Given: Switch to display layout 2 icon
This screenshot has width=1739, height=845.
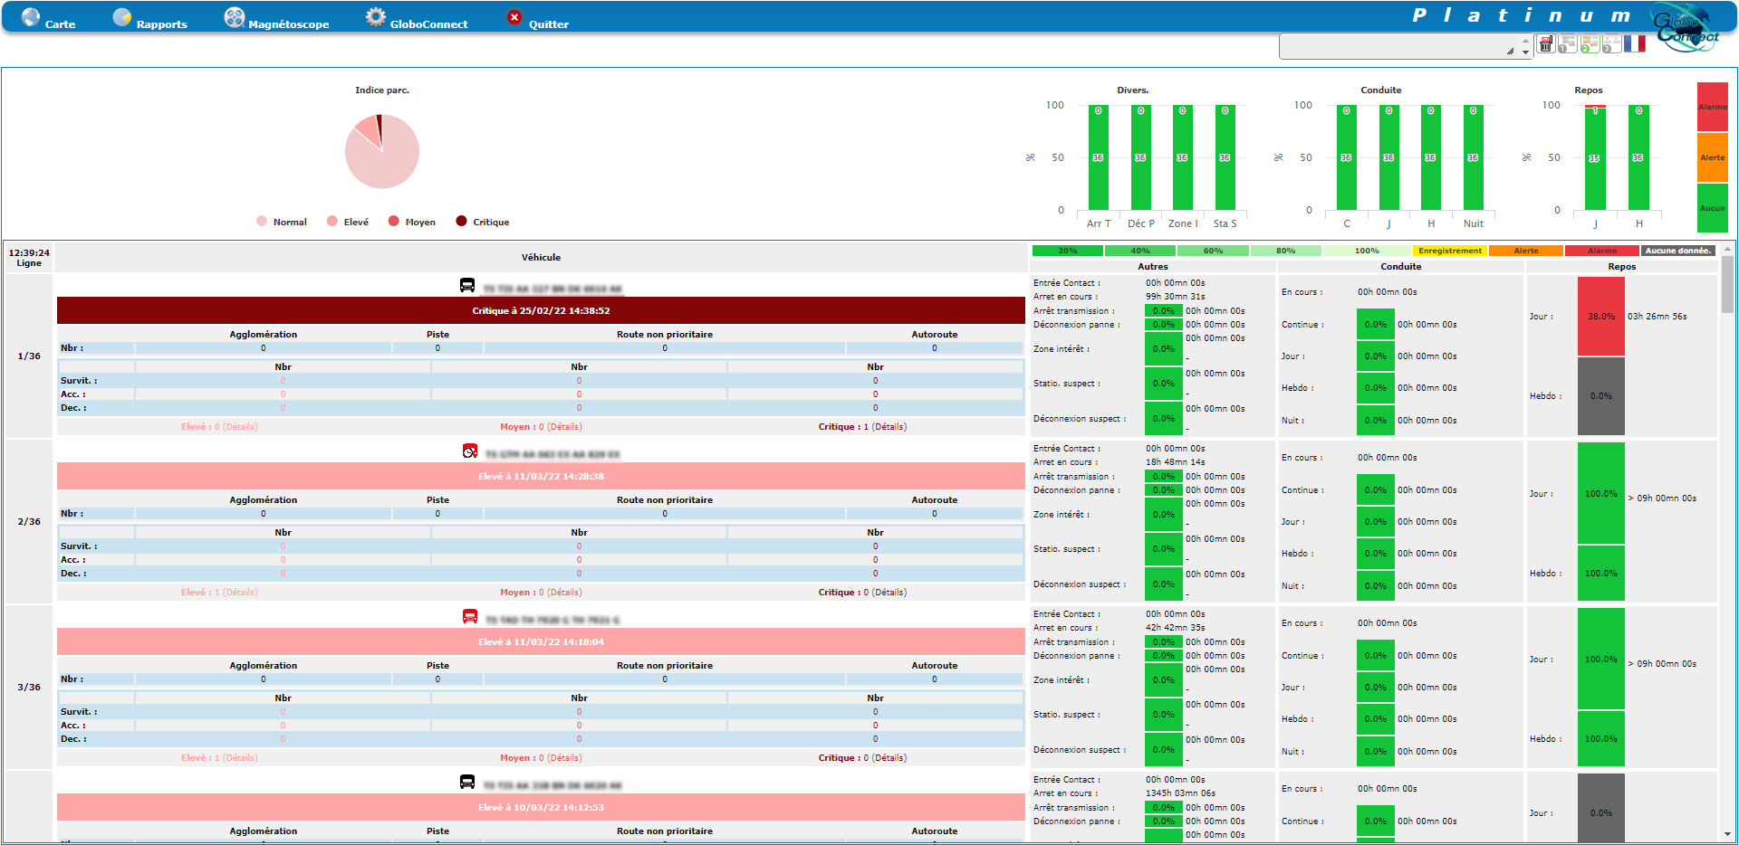Looking at the screenshot, I should tap(1590, 44).
